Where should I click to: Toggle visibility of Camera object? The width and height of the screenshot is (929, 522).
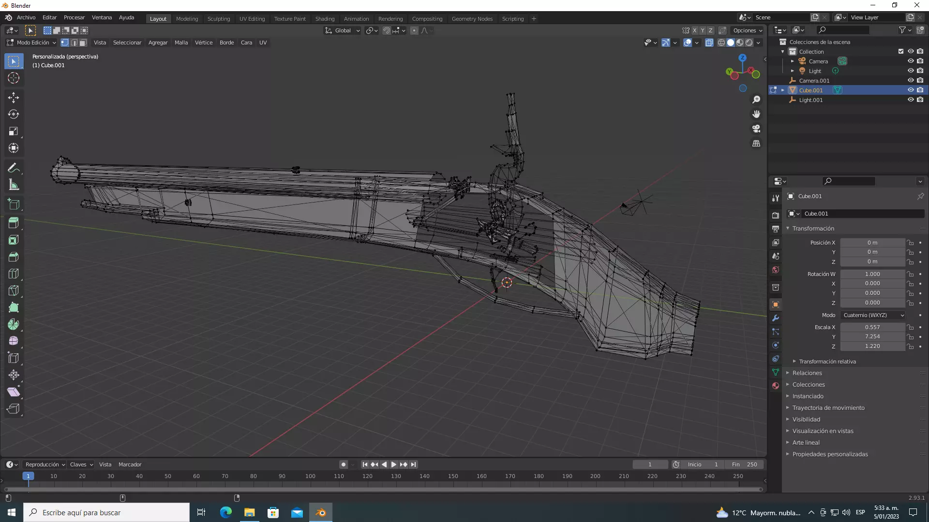point(910,61)
